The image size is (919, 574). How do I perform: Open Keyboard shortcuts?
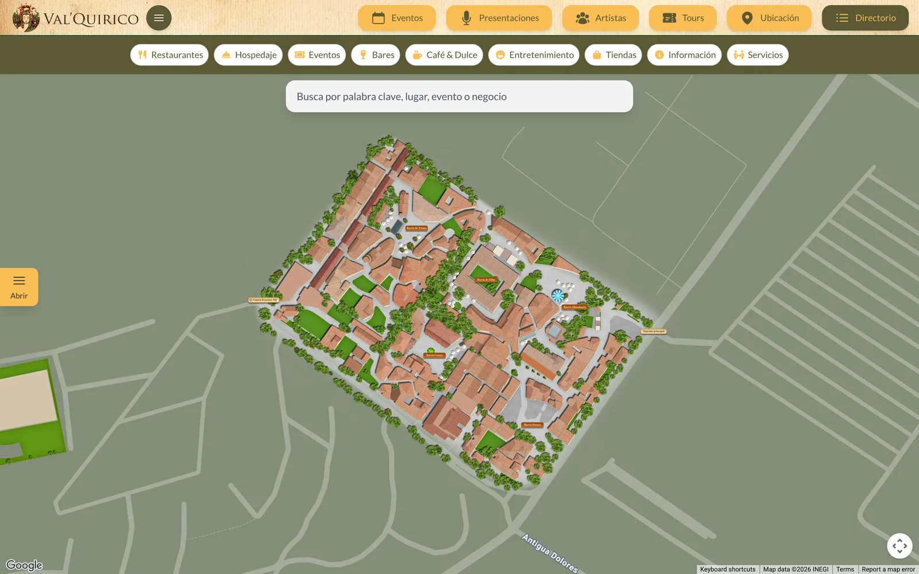[x=728, y=569]
